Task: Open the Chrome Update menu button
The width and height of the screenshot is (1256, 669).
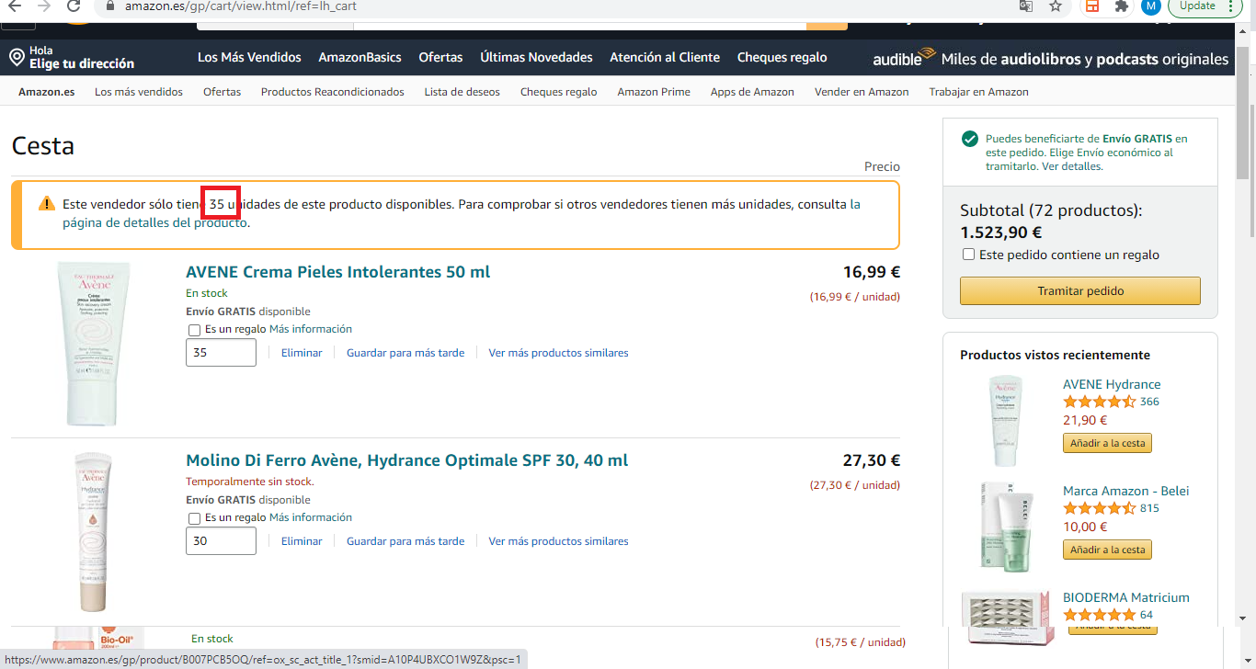Action: click(x=1206, y=6)
